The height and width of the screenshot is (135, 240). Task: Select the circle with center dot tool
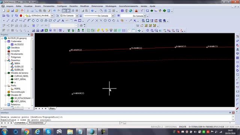(x=42, y=21)
